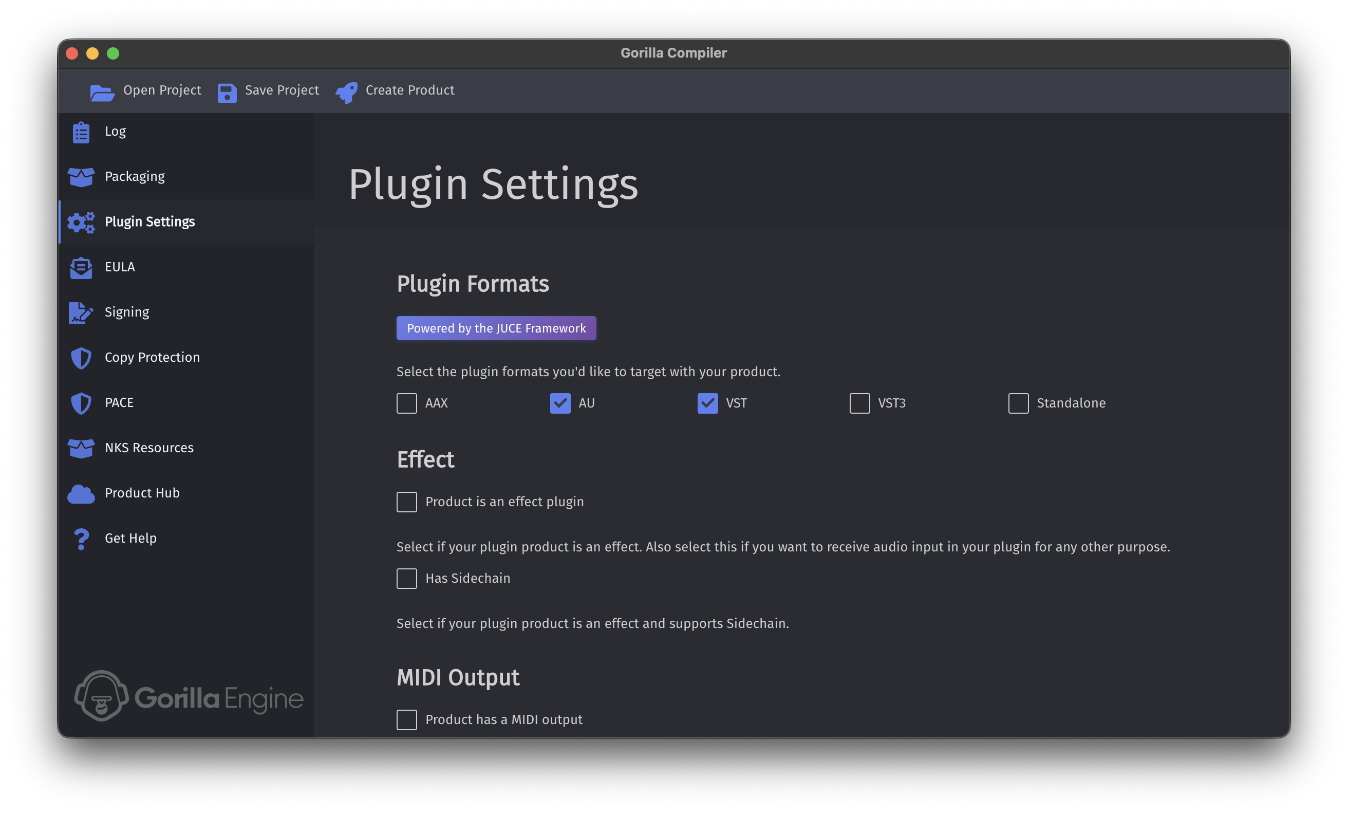Go to the Packaging section label
1348x814 pixels.
[135, 177]
